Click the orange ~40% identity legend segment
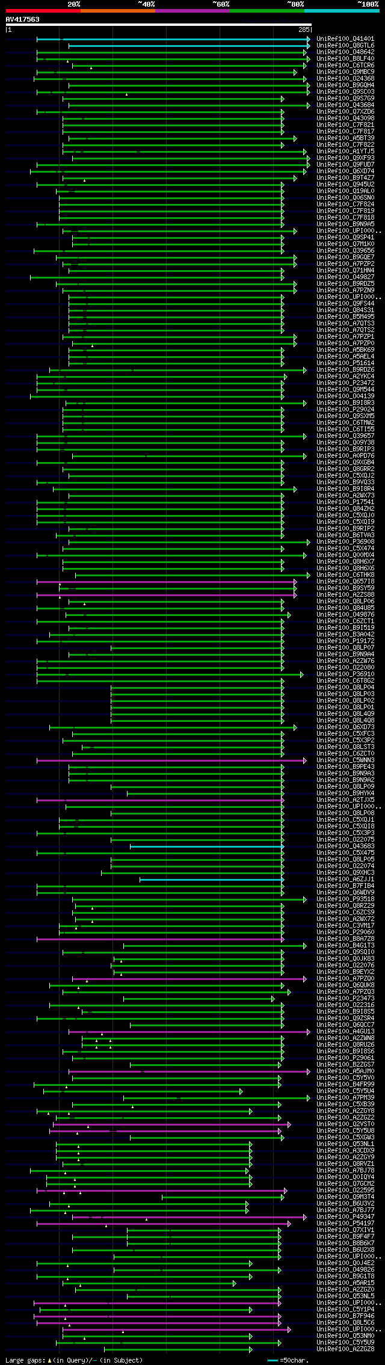Screen dimensions: 385x1365 (x=117, y=11)
